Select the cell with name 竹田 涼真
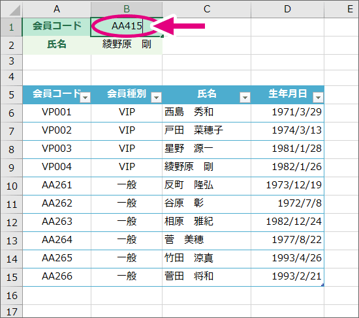Image resolution: width=359 pixels, height=318 pixels. pos(207,259)
